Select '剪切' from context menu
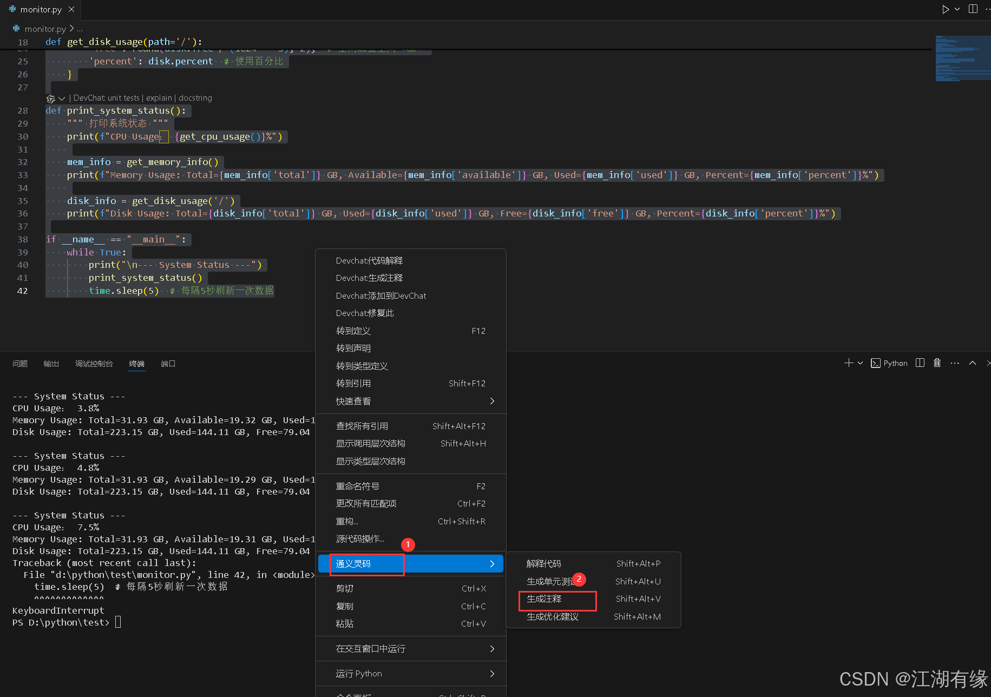The height and width of the screenshot is (697, 991). [x=411, y=589]
